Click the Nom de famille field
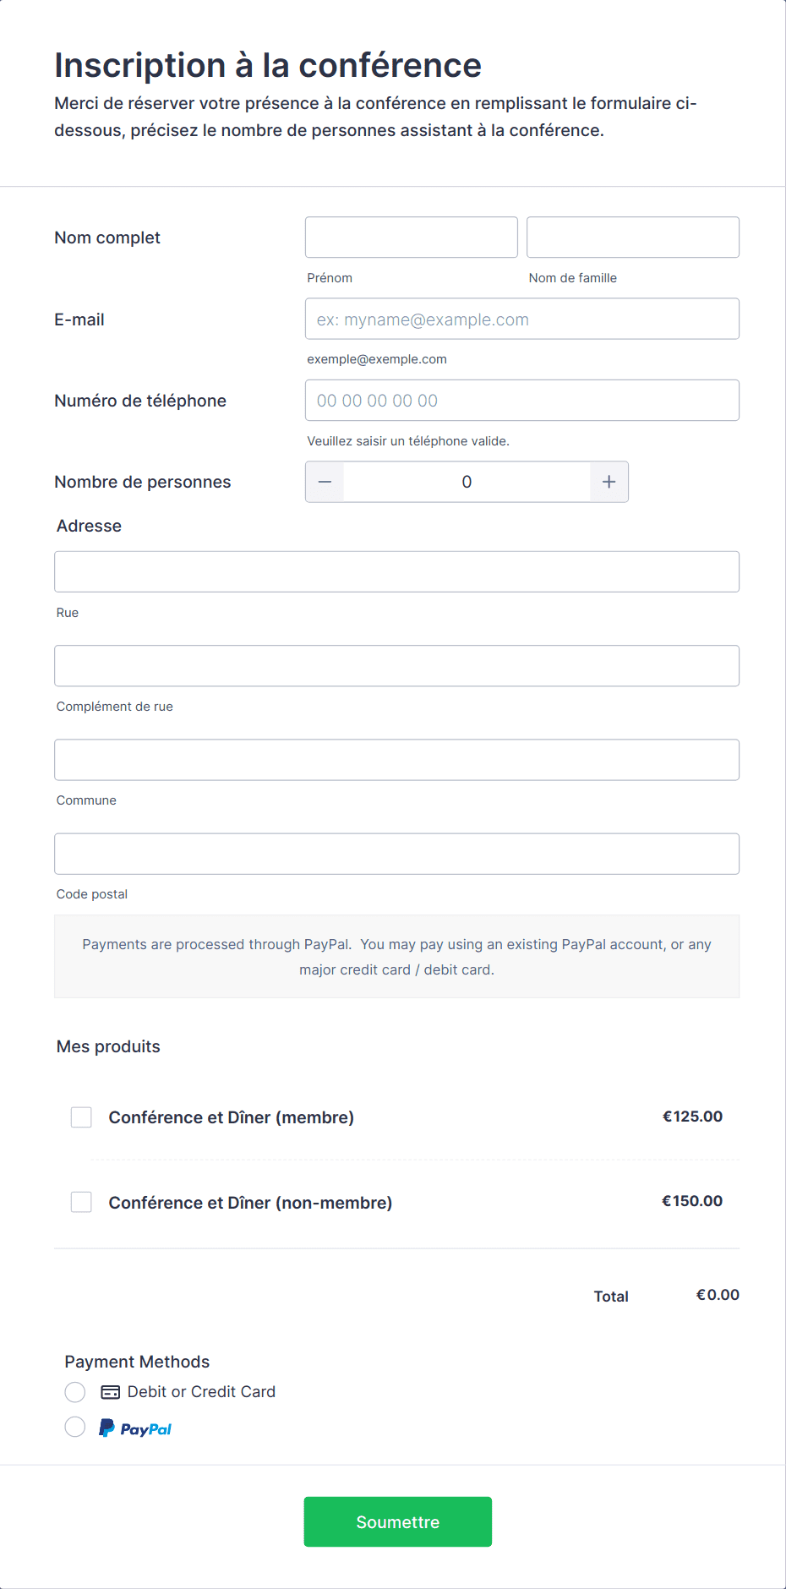 pos(632,238)
